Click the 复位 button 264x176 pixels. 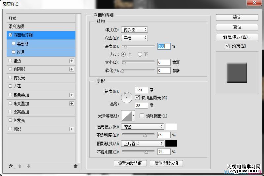coord(237,27)
